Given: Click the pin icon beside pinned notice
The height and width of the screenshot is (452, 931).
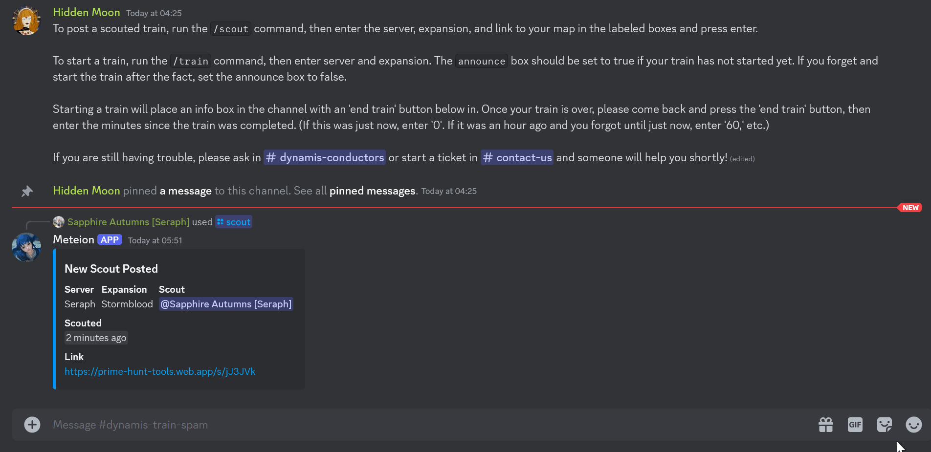Looking at the screenshot, I should [27, 191].
